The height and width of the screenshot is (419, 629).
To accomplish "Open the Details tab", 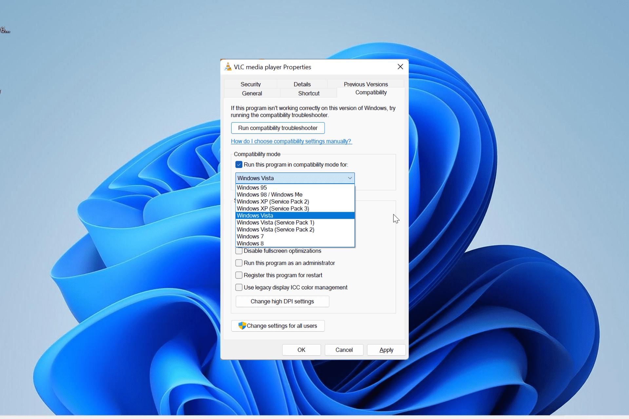I will (302, 84).
